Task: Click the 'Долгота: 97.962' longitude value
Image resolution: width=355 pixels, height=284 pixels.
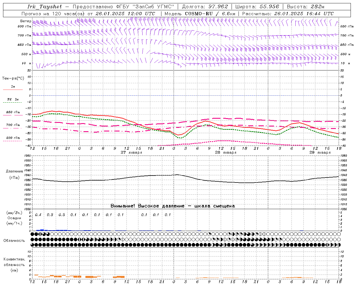Action: click(x=205, y=7)
